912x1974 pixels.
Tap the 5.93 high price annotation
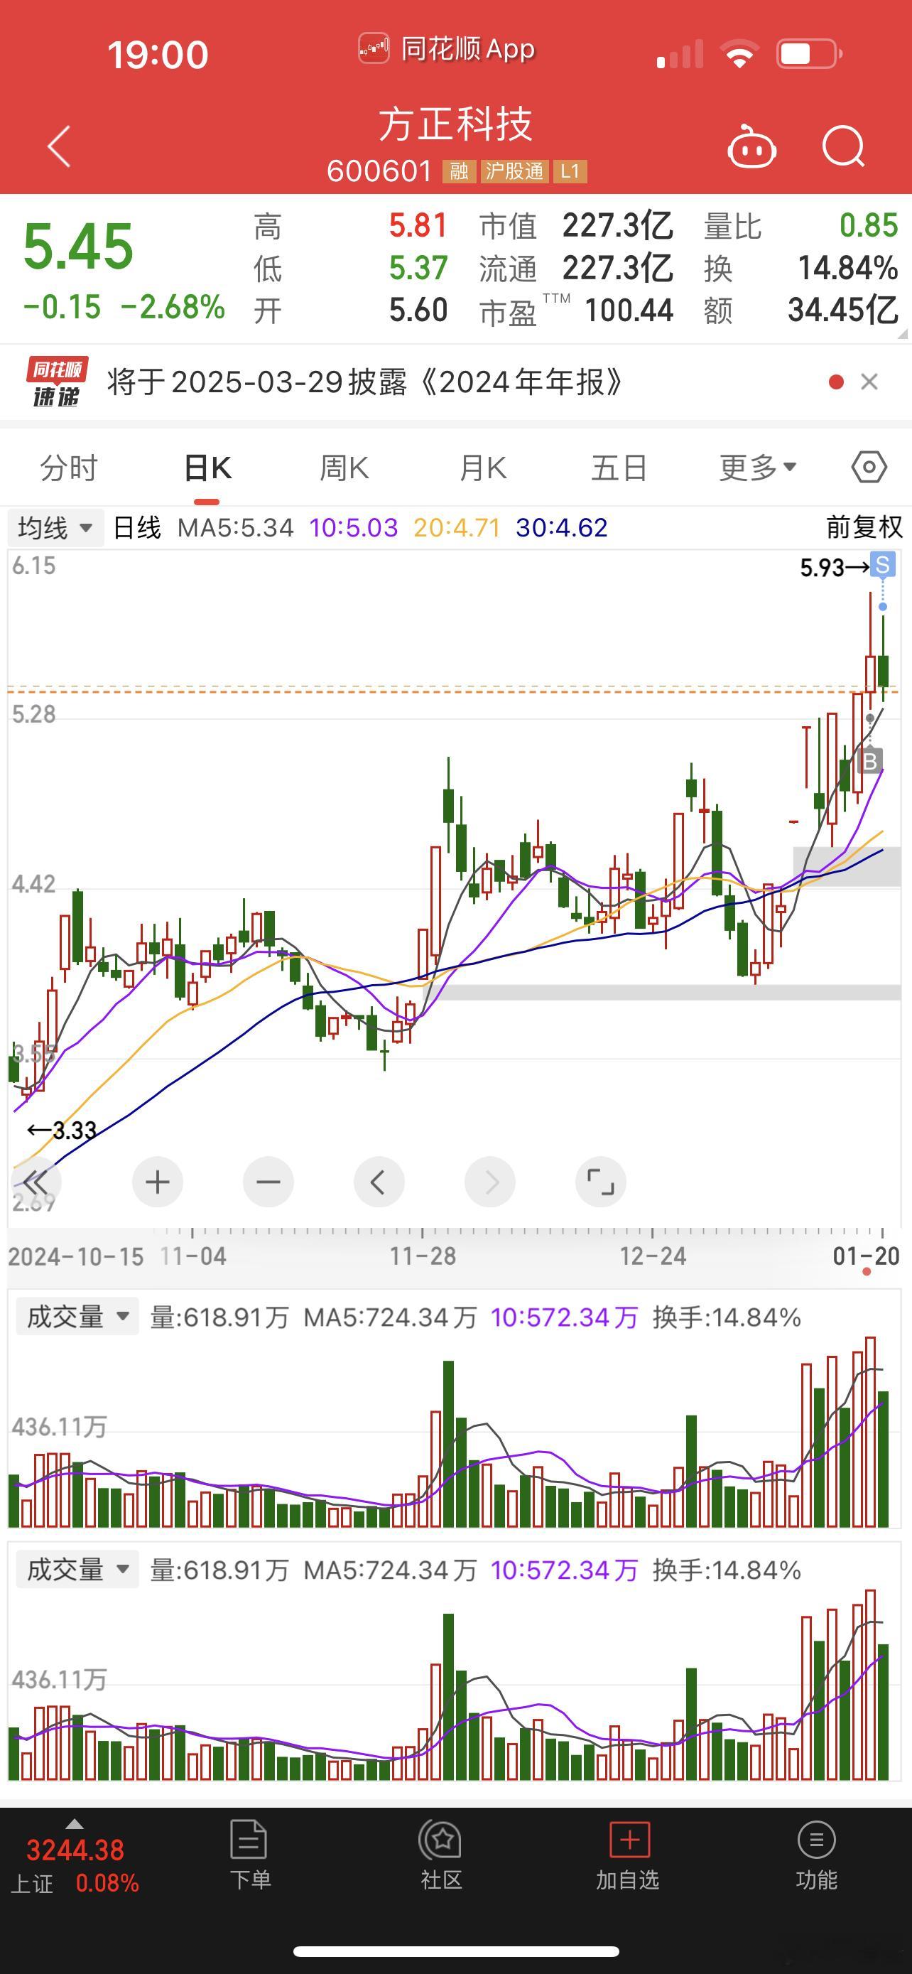[x=822, y=568]
